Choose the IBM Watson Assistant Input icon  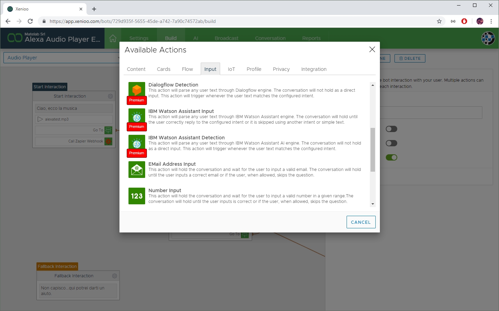[136, 116]
